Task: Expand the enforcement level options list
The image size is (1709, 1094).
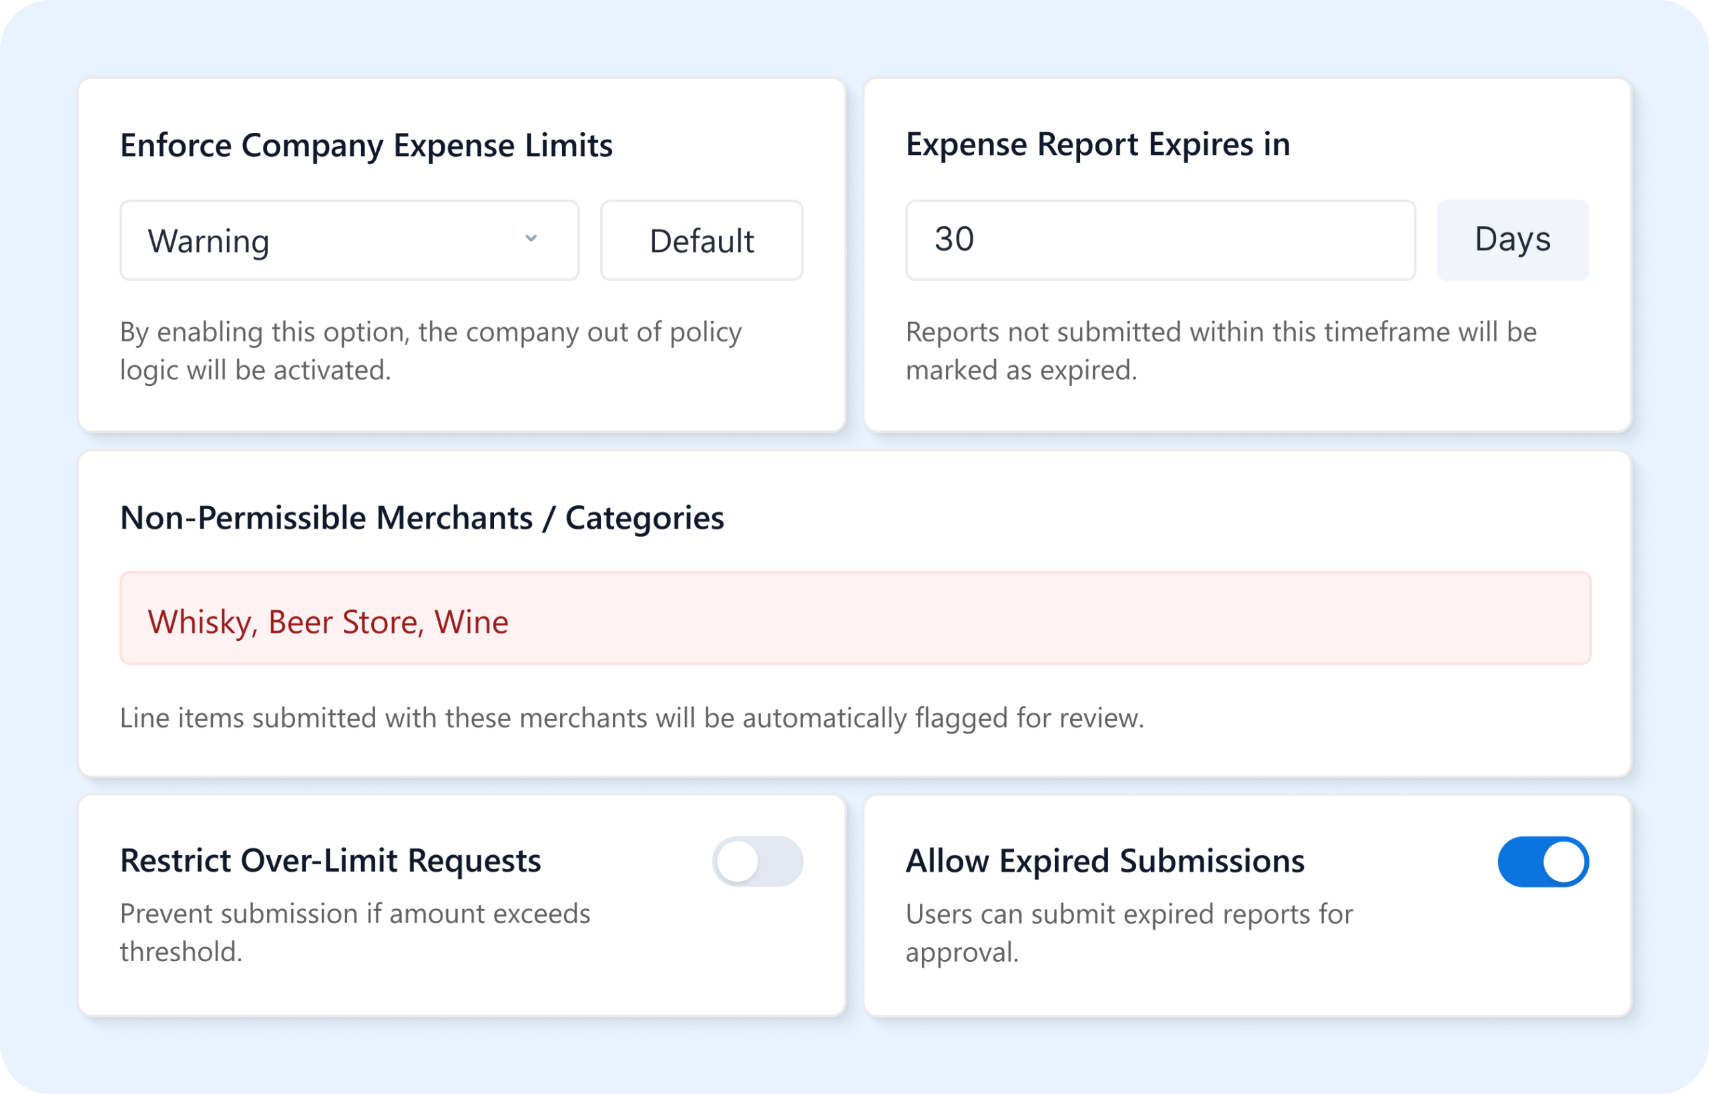Action: coord(348,240)
